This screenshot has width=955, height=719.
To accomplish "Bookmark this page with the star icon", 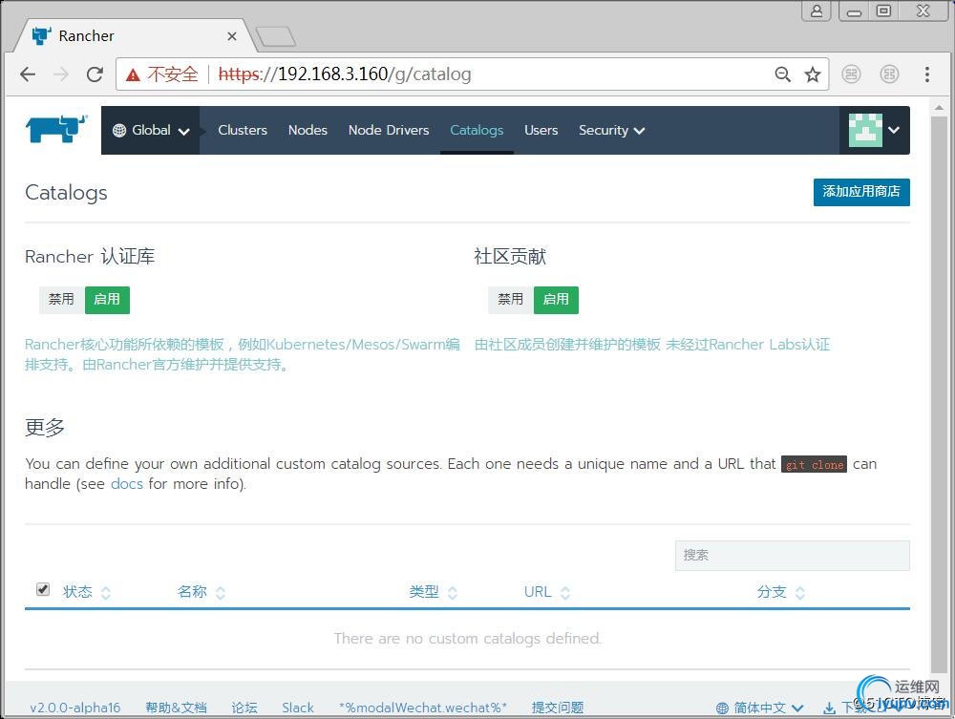I will 813,74.
